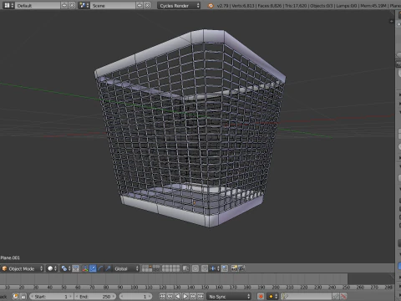Screen dimensions: 401x301
Task: Insert keyframe with the key icon
Action: pos(336,296)
